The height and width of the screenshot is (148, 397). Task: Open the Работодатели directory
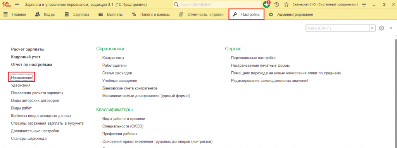click(x=114, y=65)
